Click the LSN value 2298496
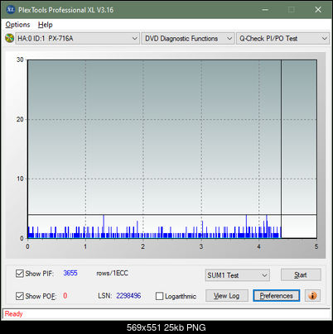 (128, 296)
